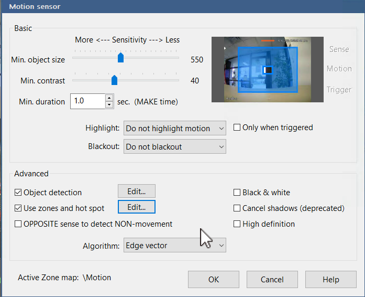Click the Motion sensor title bar
365x297 pixels.
[x=182, y=6]
